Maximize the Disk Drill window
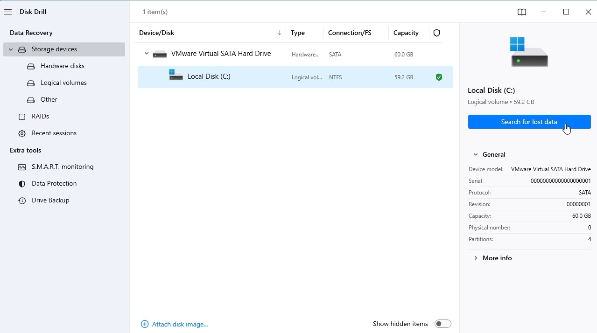Screen dimensions: 597x333 point(566,12)
